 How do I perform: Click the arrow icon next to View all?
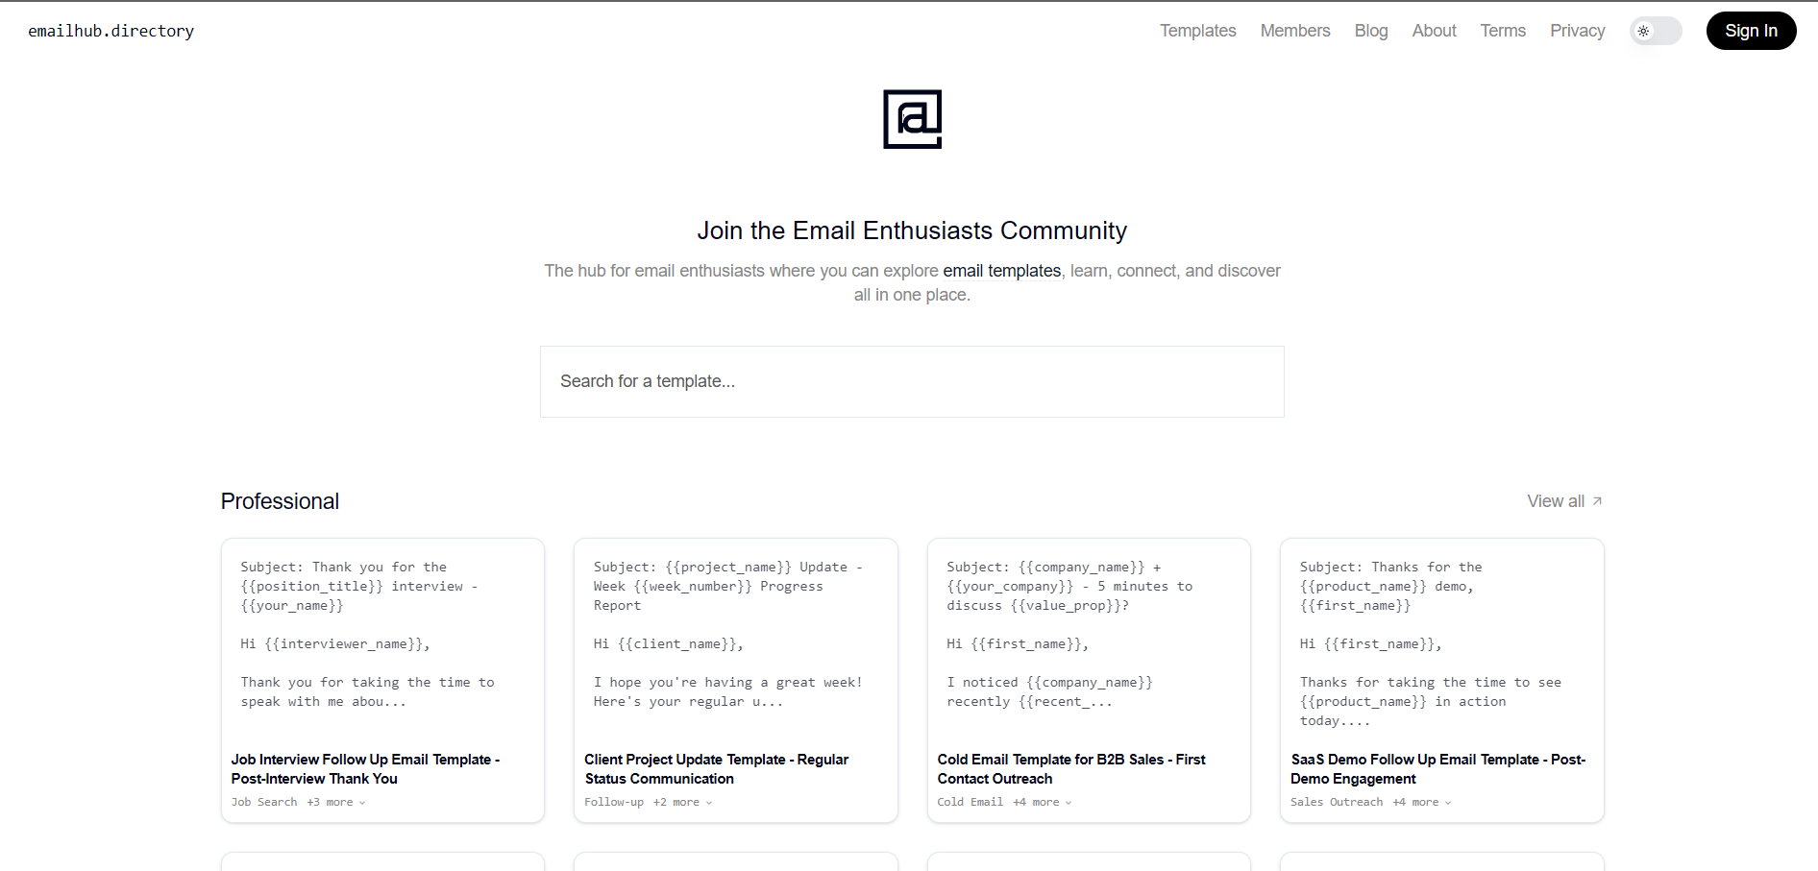(1596, 500)
